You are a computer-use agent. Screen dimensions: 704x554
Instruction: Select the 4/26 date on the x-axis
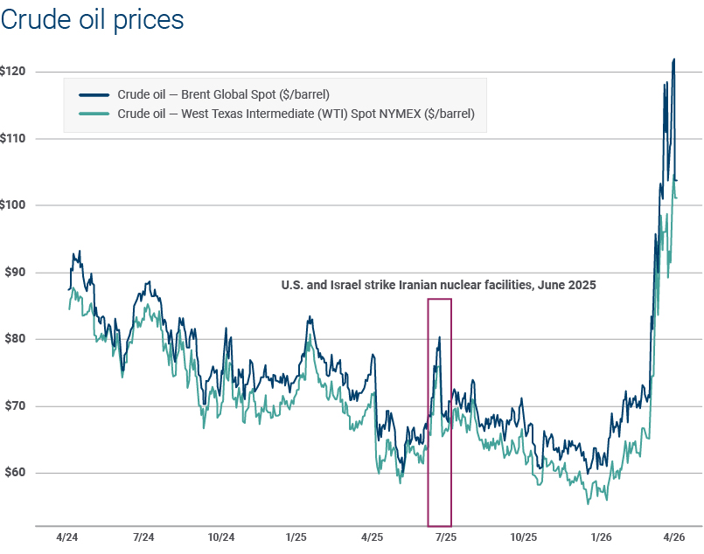point(674,536)
